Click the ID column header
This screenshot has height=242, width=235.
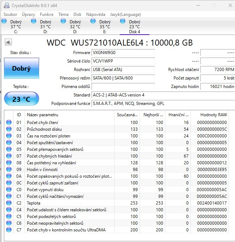(19, 115)
